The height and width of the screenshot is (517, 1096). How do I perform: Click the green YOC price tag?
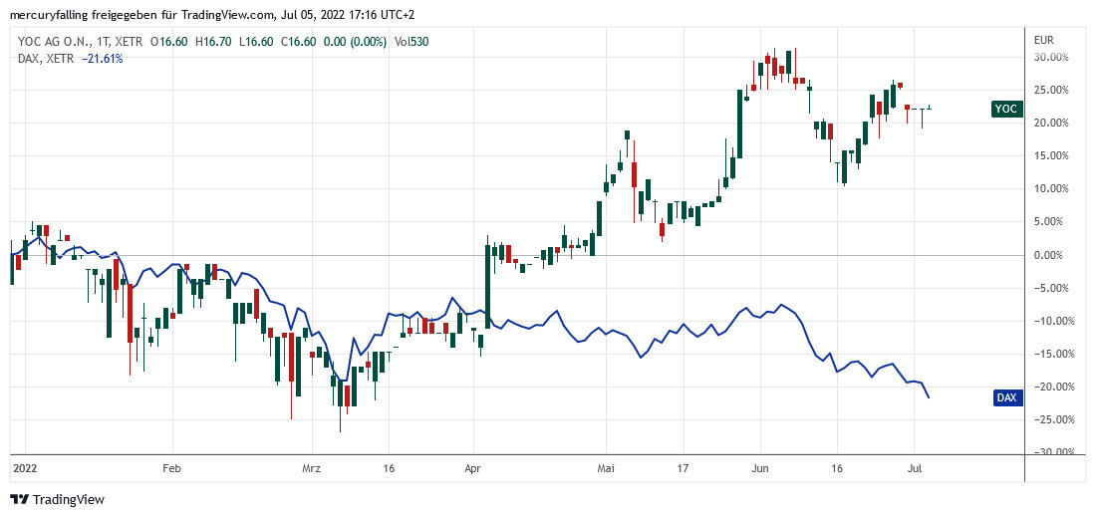point(1006,109)
